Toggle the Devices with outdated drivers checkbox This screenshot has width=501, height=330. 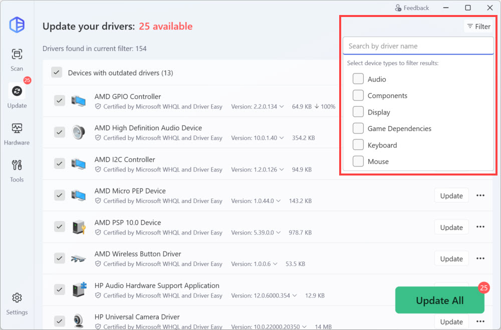pyautogui.click(x=57, y=72)
